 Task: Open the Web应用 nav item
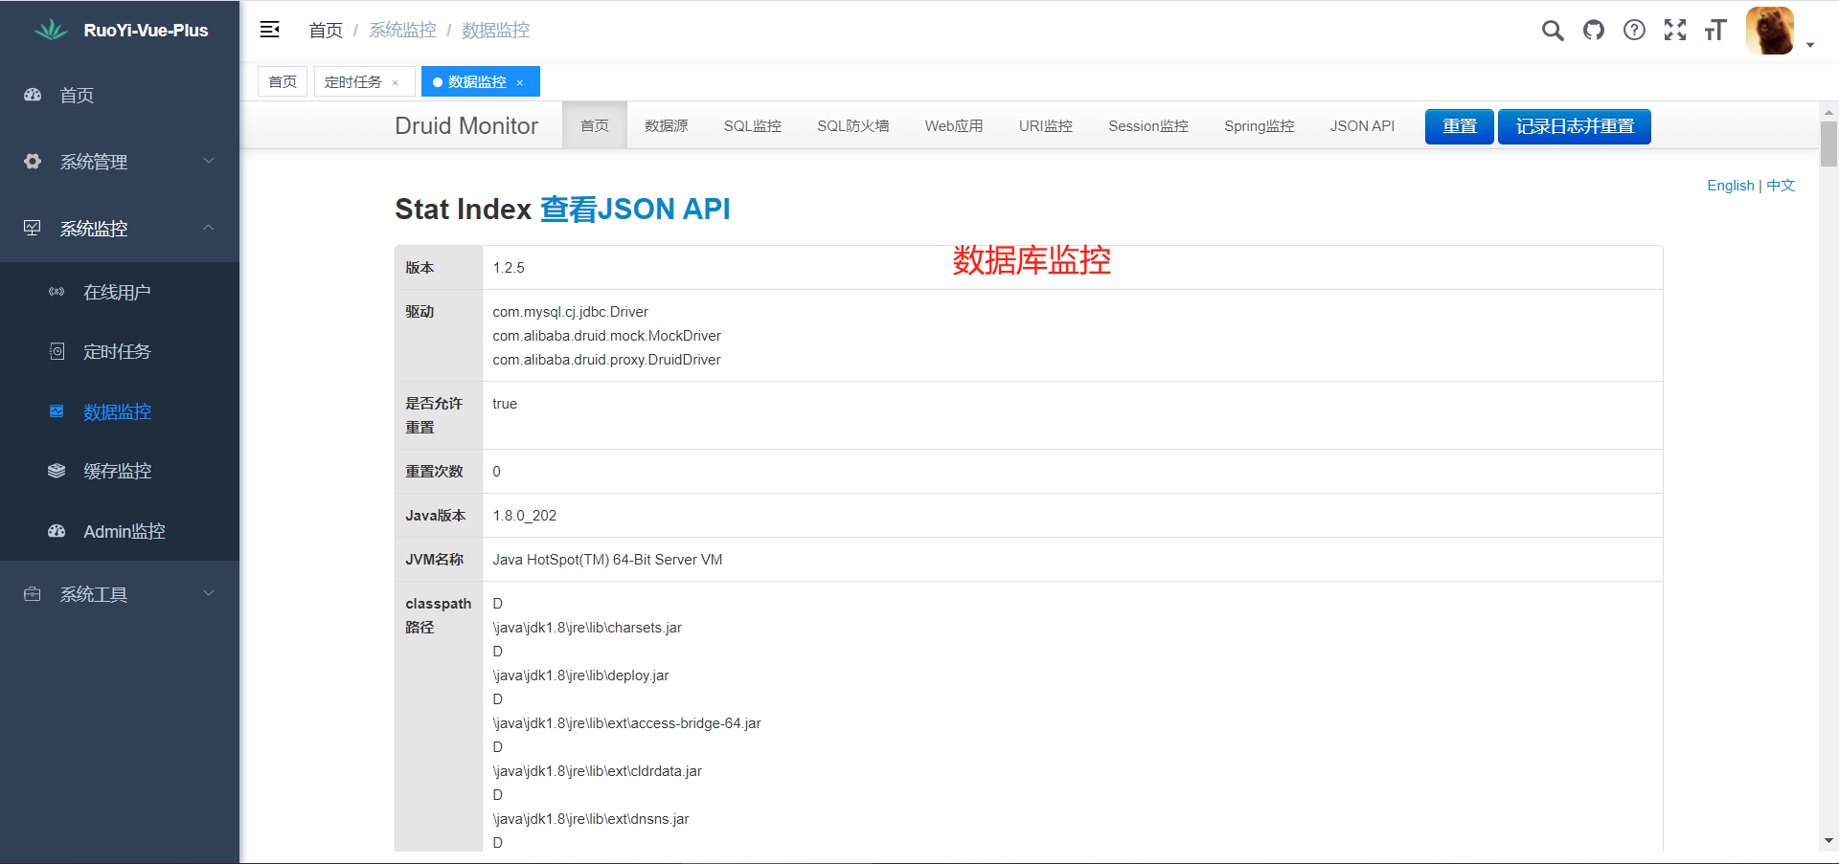point(954,125)
